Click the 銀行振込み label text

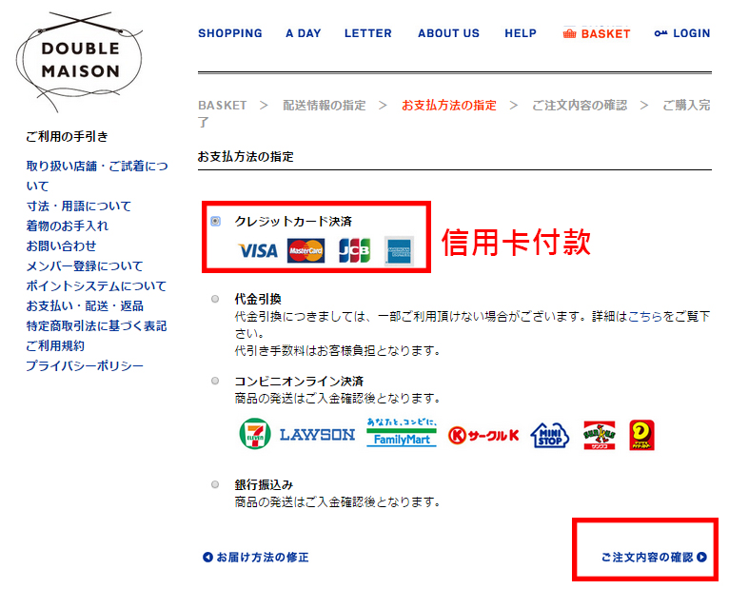(264, 485)
